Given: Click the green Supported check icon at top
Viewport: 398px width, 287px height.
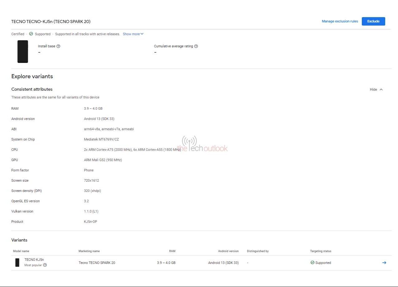Looking at the screenshot, I should [31, 34].
